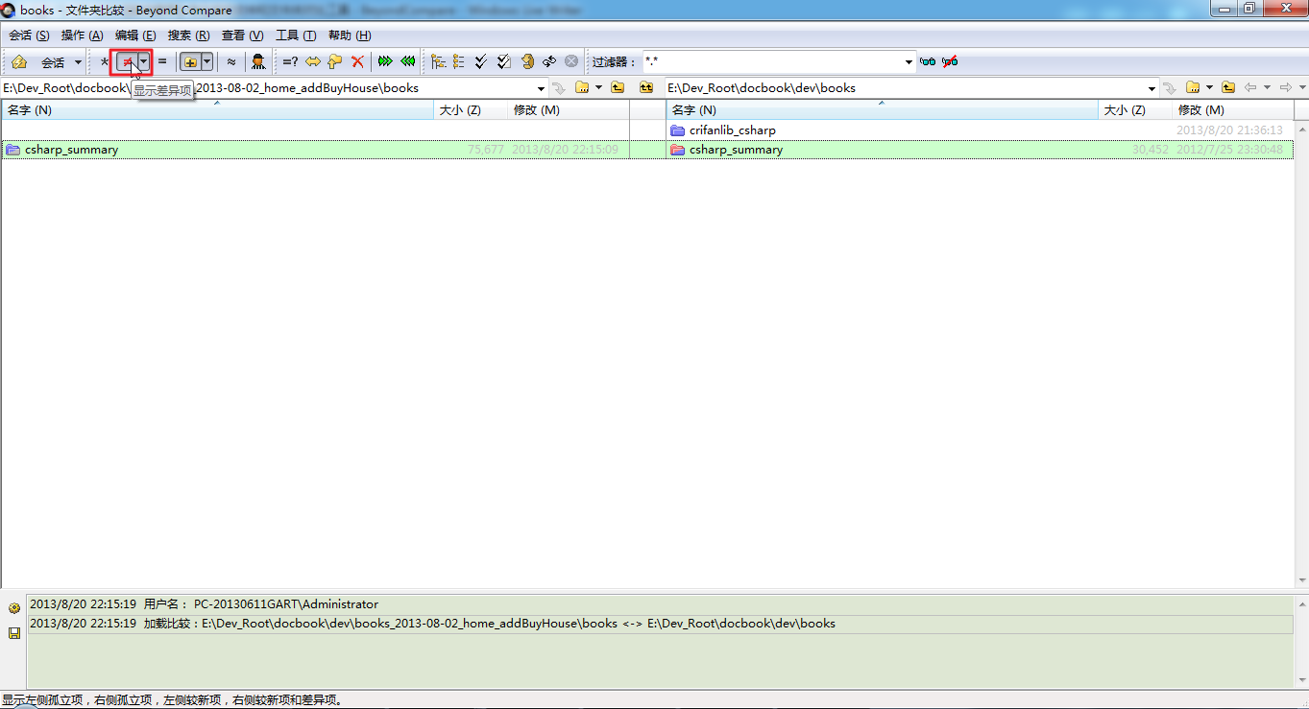Toggle the folder structure yellow folder button
Viewport: 1309px width, 709px height.
(190, 62)
